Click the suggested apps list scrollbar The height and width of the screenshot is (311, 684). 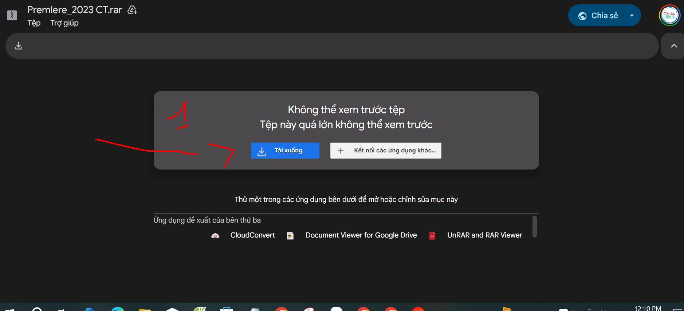(x=534, y=227)
